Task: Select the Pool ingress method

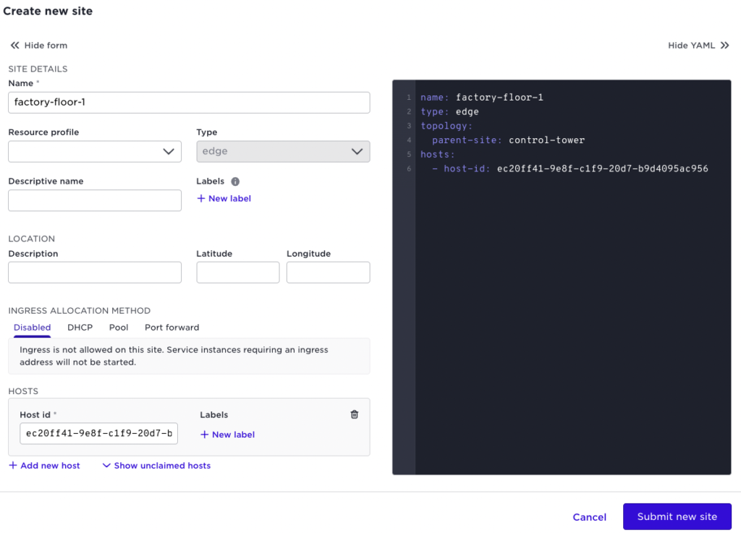Action: 119,327
